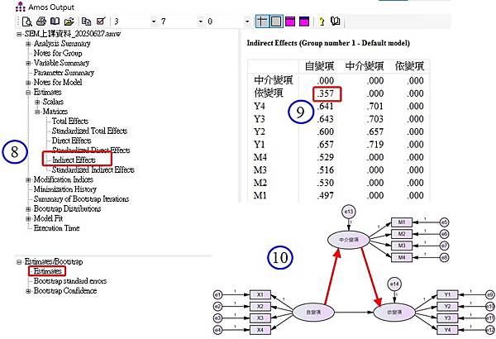The height and width of the screenshot is (339, 496).
Task: Click the Print icon in toolbar
Action: (41, 21)
